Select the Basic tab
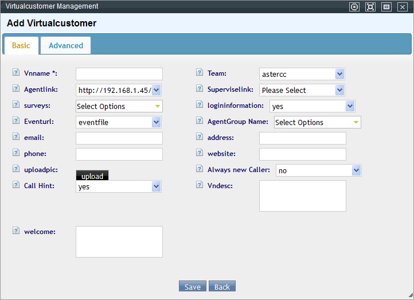 pos(21,45)
